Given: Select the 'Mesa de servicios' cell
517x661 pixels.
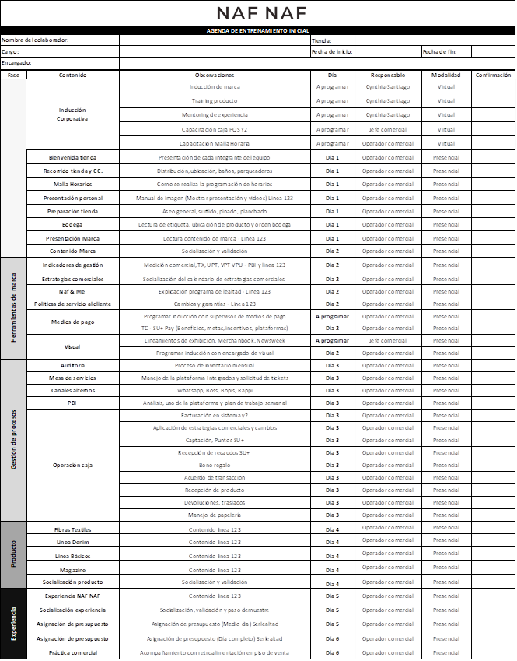Looking at the screenshot, I should [73, 378].
